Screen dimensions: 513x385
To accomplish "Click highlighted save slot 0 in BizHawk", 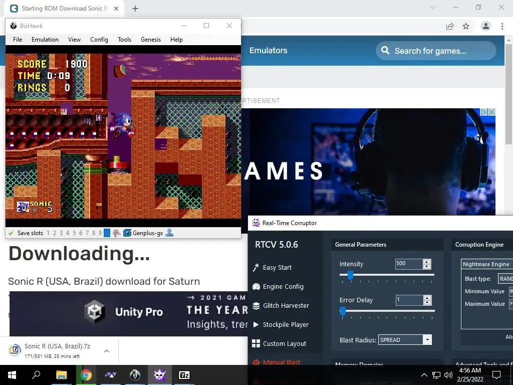I will [107, 233].
